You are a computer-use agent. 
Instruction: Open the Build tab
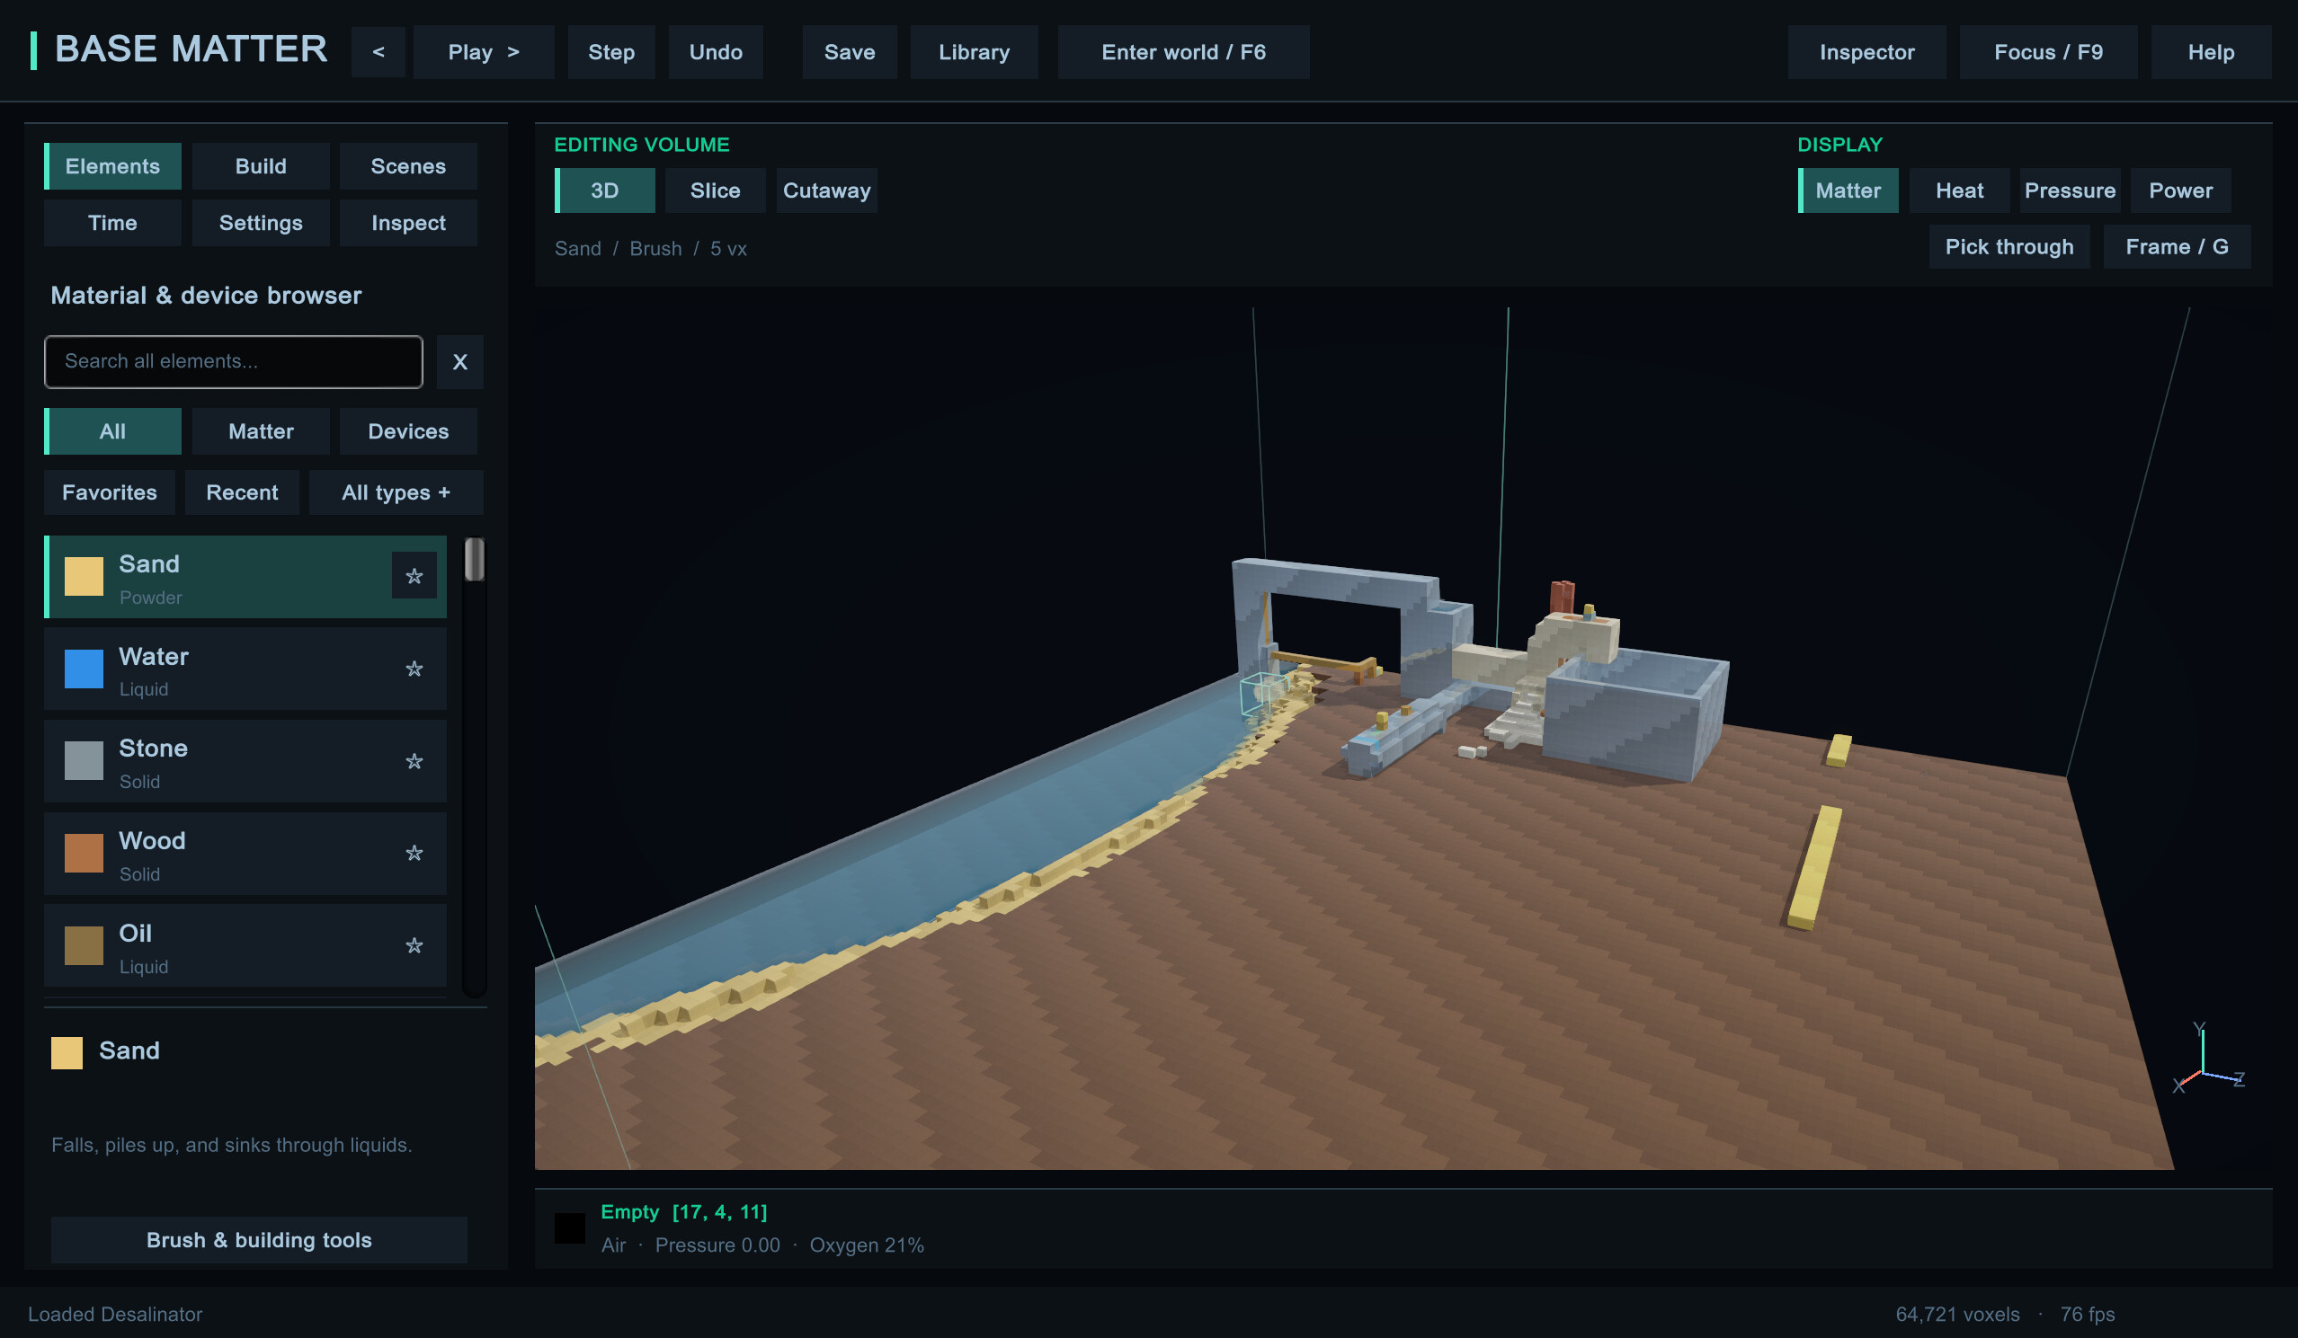coord(261,166)
